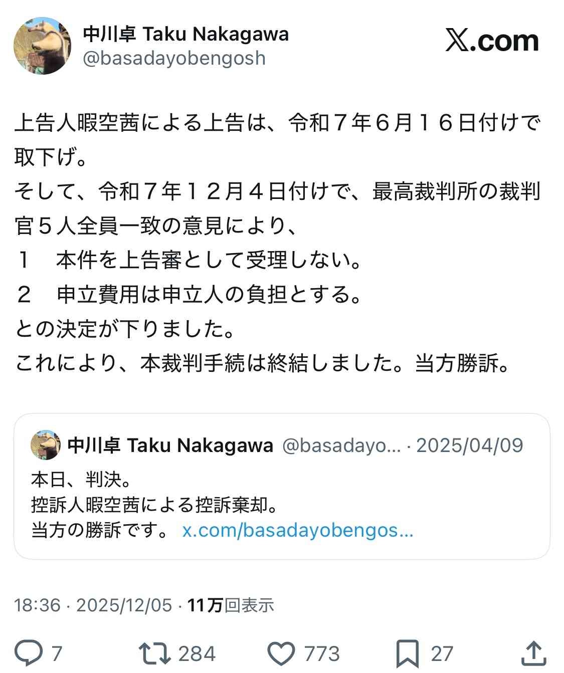Click the 中川卓 Taku Nakagawa username

click(185, 35)
